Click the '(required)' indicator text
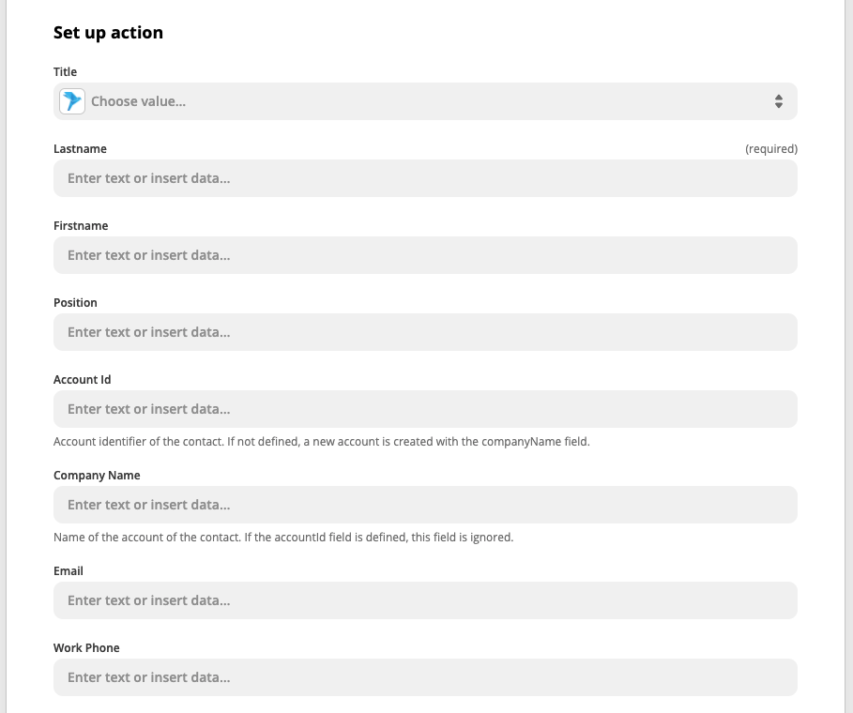Screen dimensions: 853x713 click(770, 149)
